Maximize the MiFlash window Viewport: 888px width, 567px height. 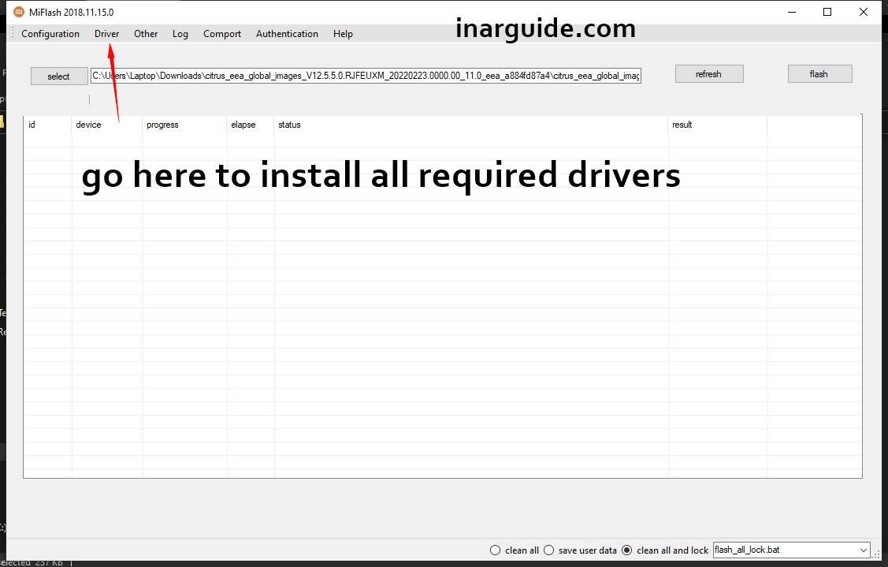(827, 12)
